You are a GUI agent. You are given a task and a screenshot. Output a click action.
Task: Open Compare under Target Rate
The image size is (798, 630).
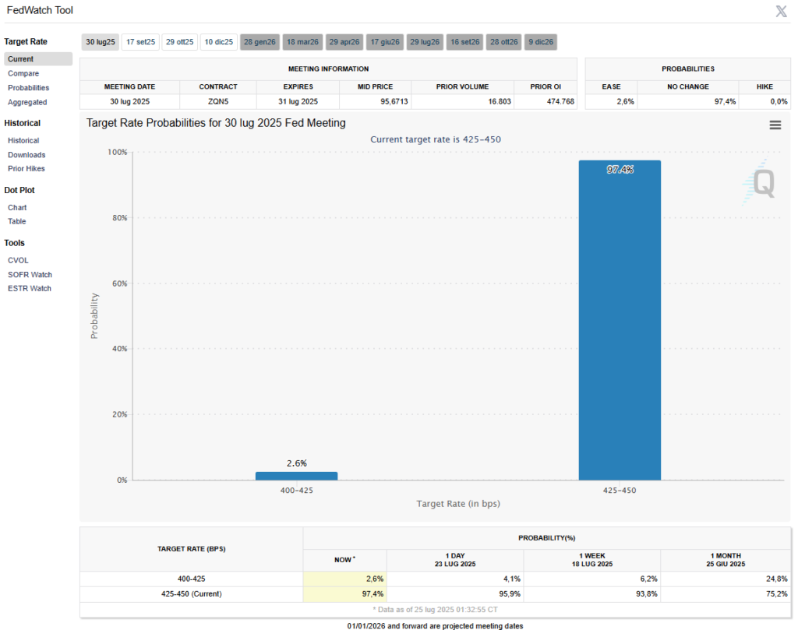coord(23,74)
